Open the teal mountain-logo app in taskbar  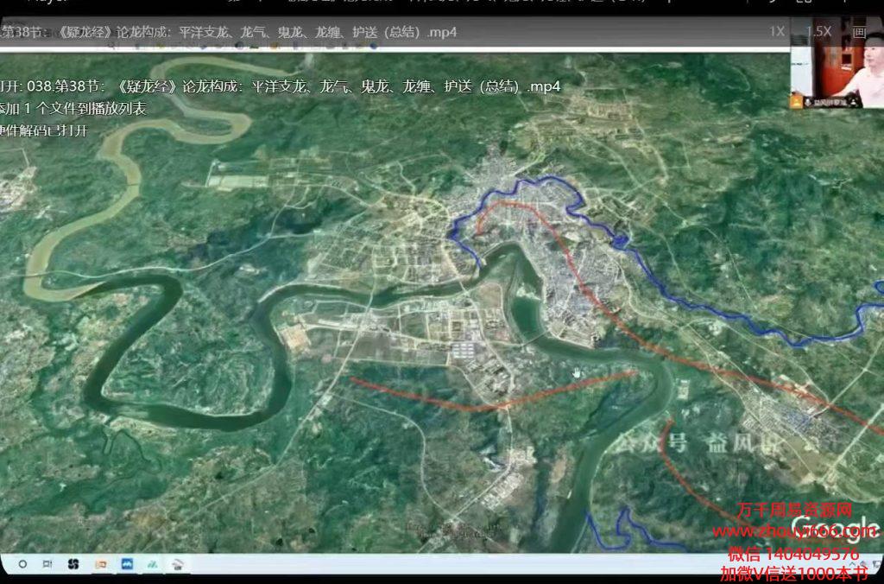point(152,564)
